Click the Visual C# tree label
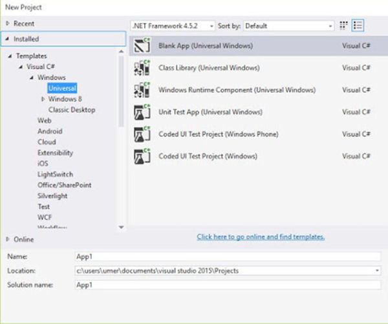The image size is (388, 324). (x=41, y=67)
